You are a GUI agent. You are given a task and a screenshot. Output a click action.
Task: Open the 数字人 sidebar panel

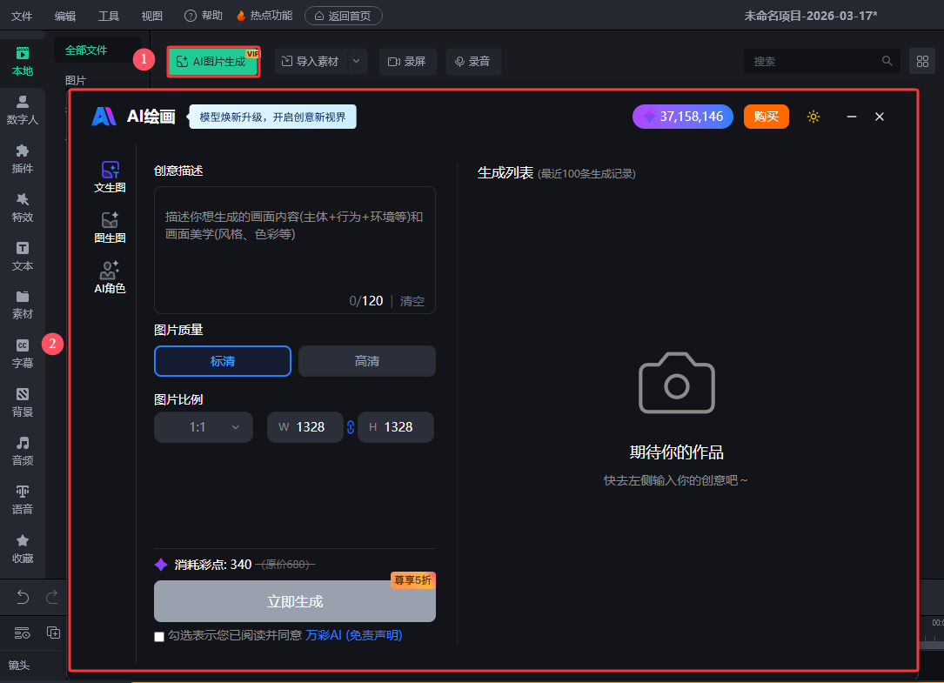[23, 110]
